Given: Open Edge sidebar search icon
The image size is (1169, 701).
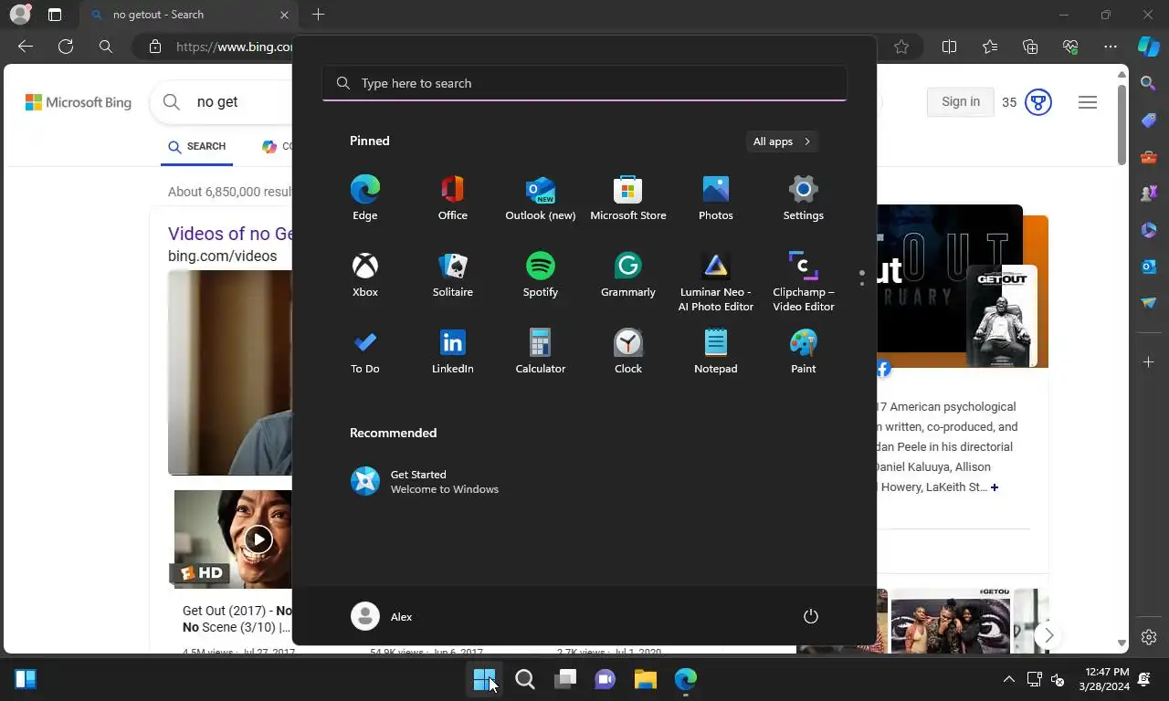Looking at the screenshot, I should [x=1149, y=83].
